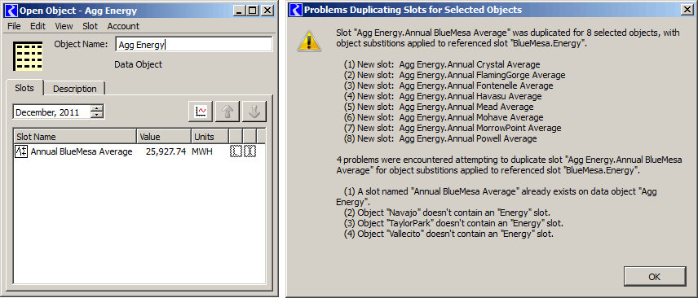Click the Annual Havasu Average new slot line

coord(443,97)
